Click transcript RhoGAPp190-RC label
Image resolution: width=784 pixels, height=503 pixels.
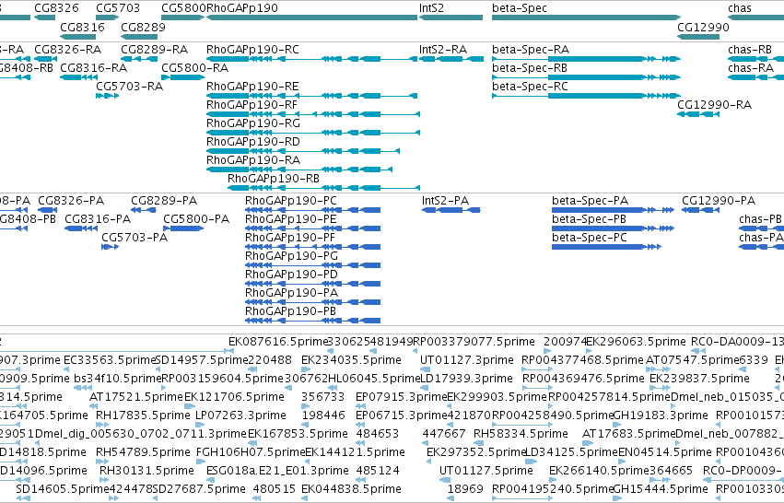tap(252, 50)
